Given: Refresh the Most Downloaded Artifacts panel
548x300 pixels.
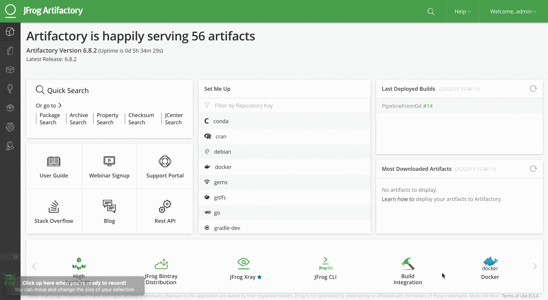Looking at the screenshot, I should 533,168.
